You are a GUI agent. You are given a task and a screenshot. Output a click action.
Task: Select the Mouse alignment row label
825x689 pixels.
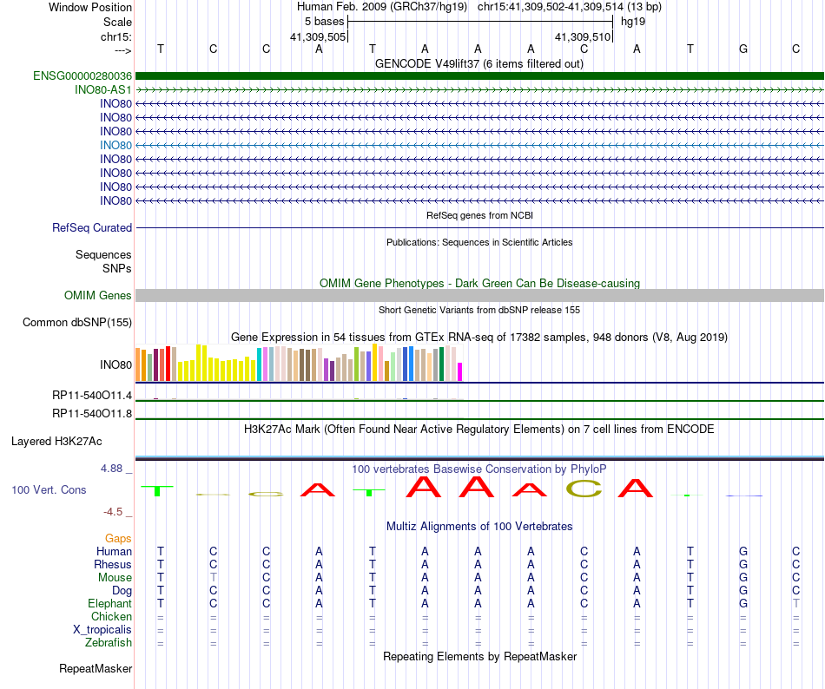click(x=115, y=578)
